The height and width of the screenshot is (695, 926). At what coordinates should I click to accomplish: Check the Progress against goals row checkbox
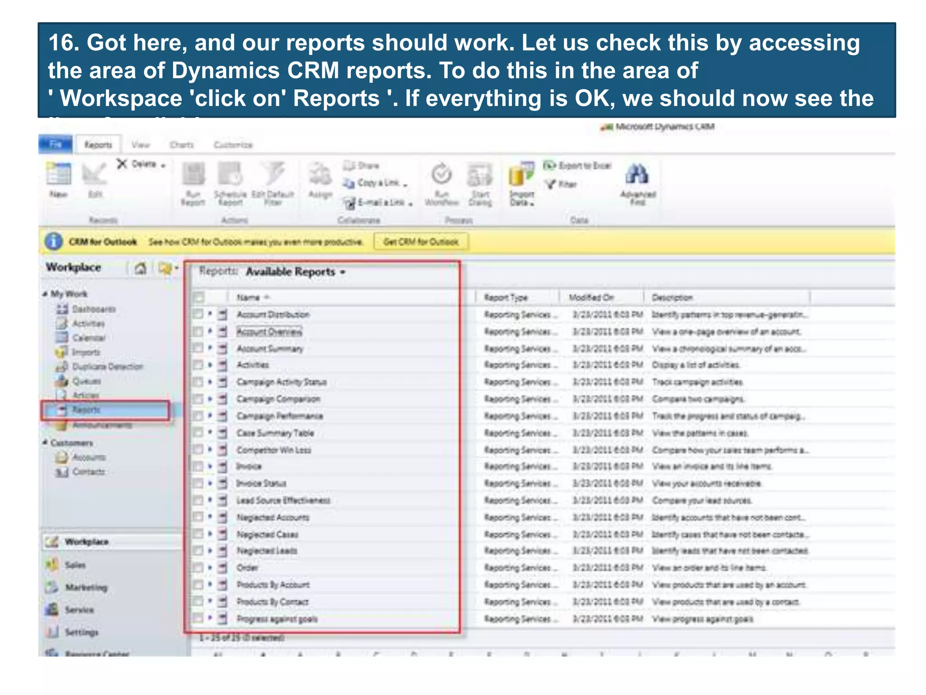[x=198, y=618]
